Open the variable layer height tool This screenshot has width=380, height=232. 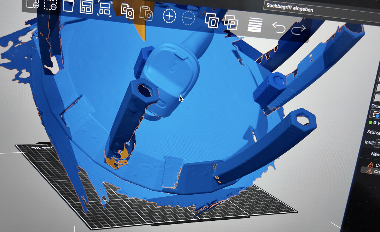tap(255, 25)
